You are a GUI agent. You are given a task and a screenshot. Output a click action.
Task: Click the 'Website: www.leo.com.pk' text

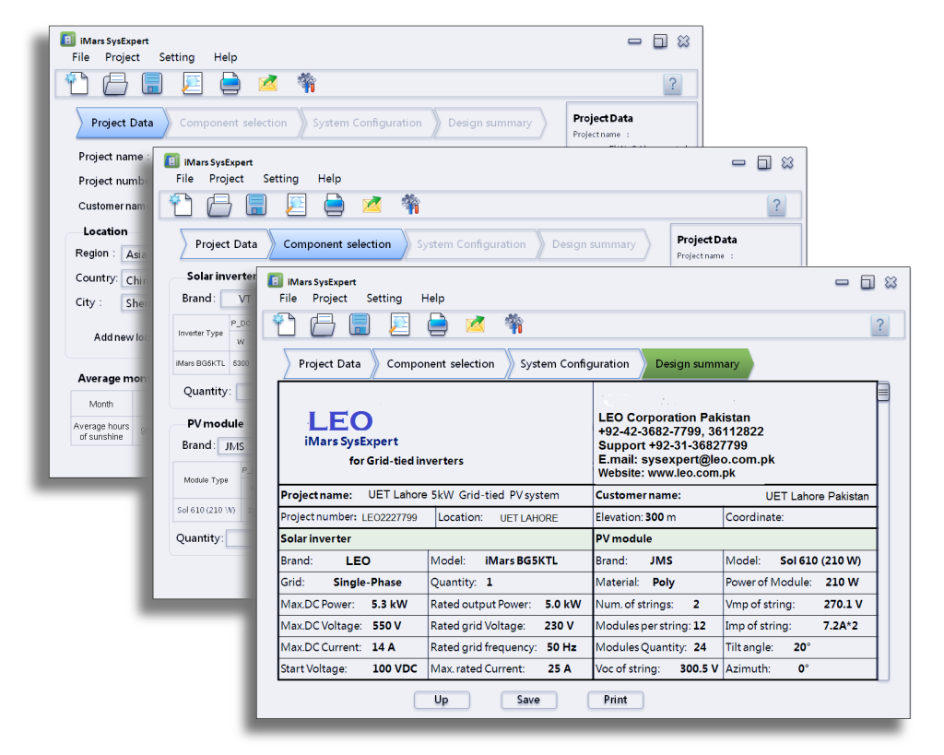pos(667,473)
